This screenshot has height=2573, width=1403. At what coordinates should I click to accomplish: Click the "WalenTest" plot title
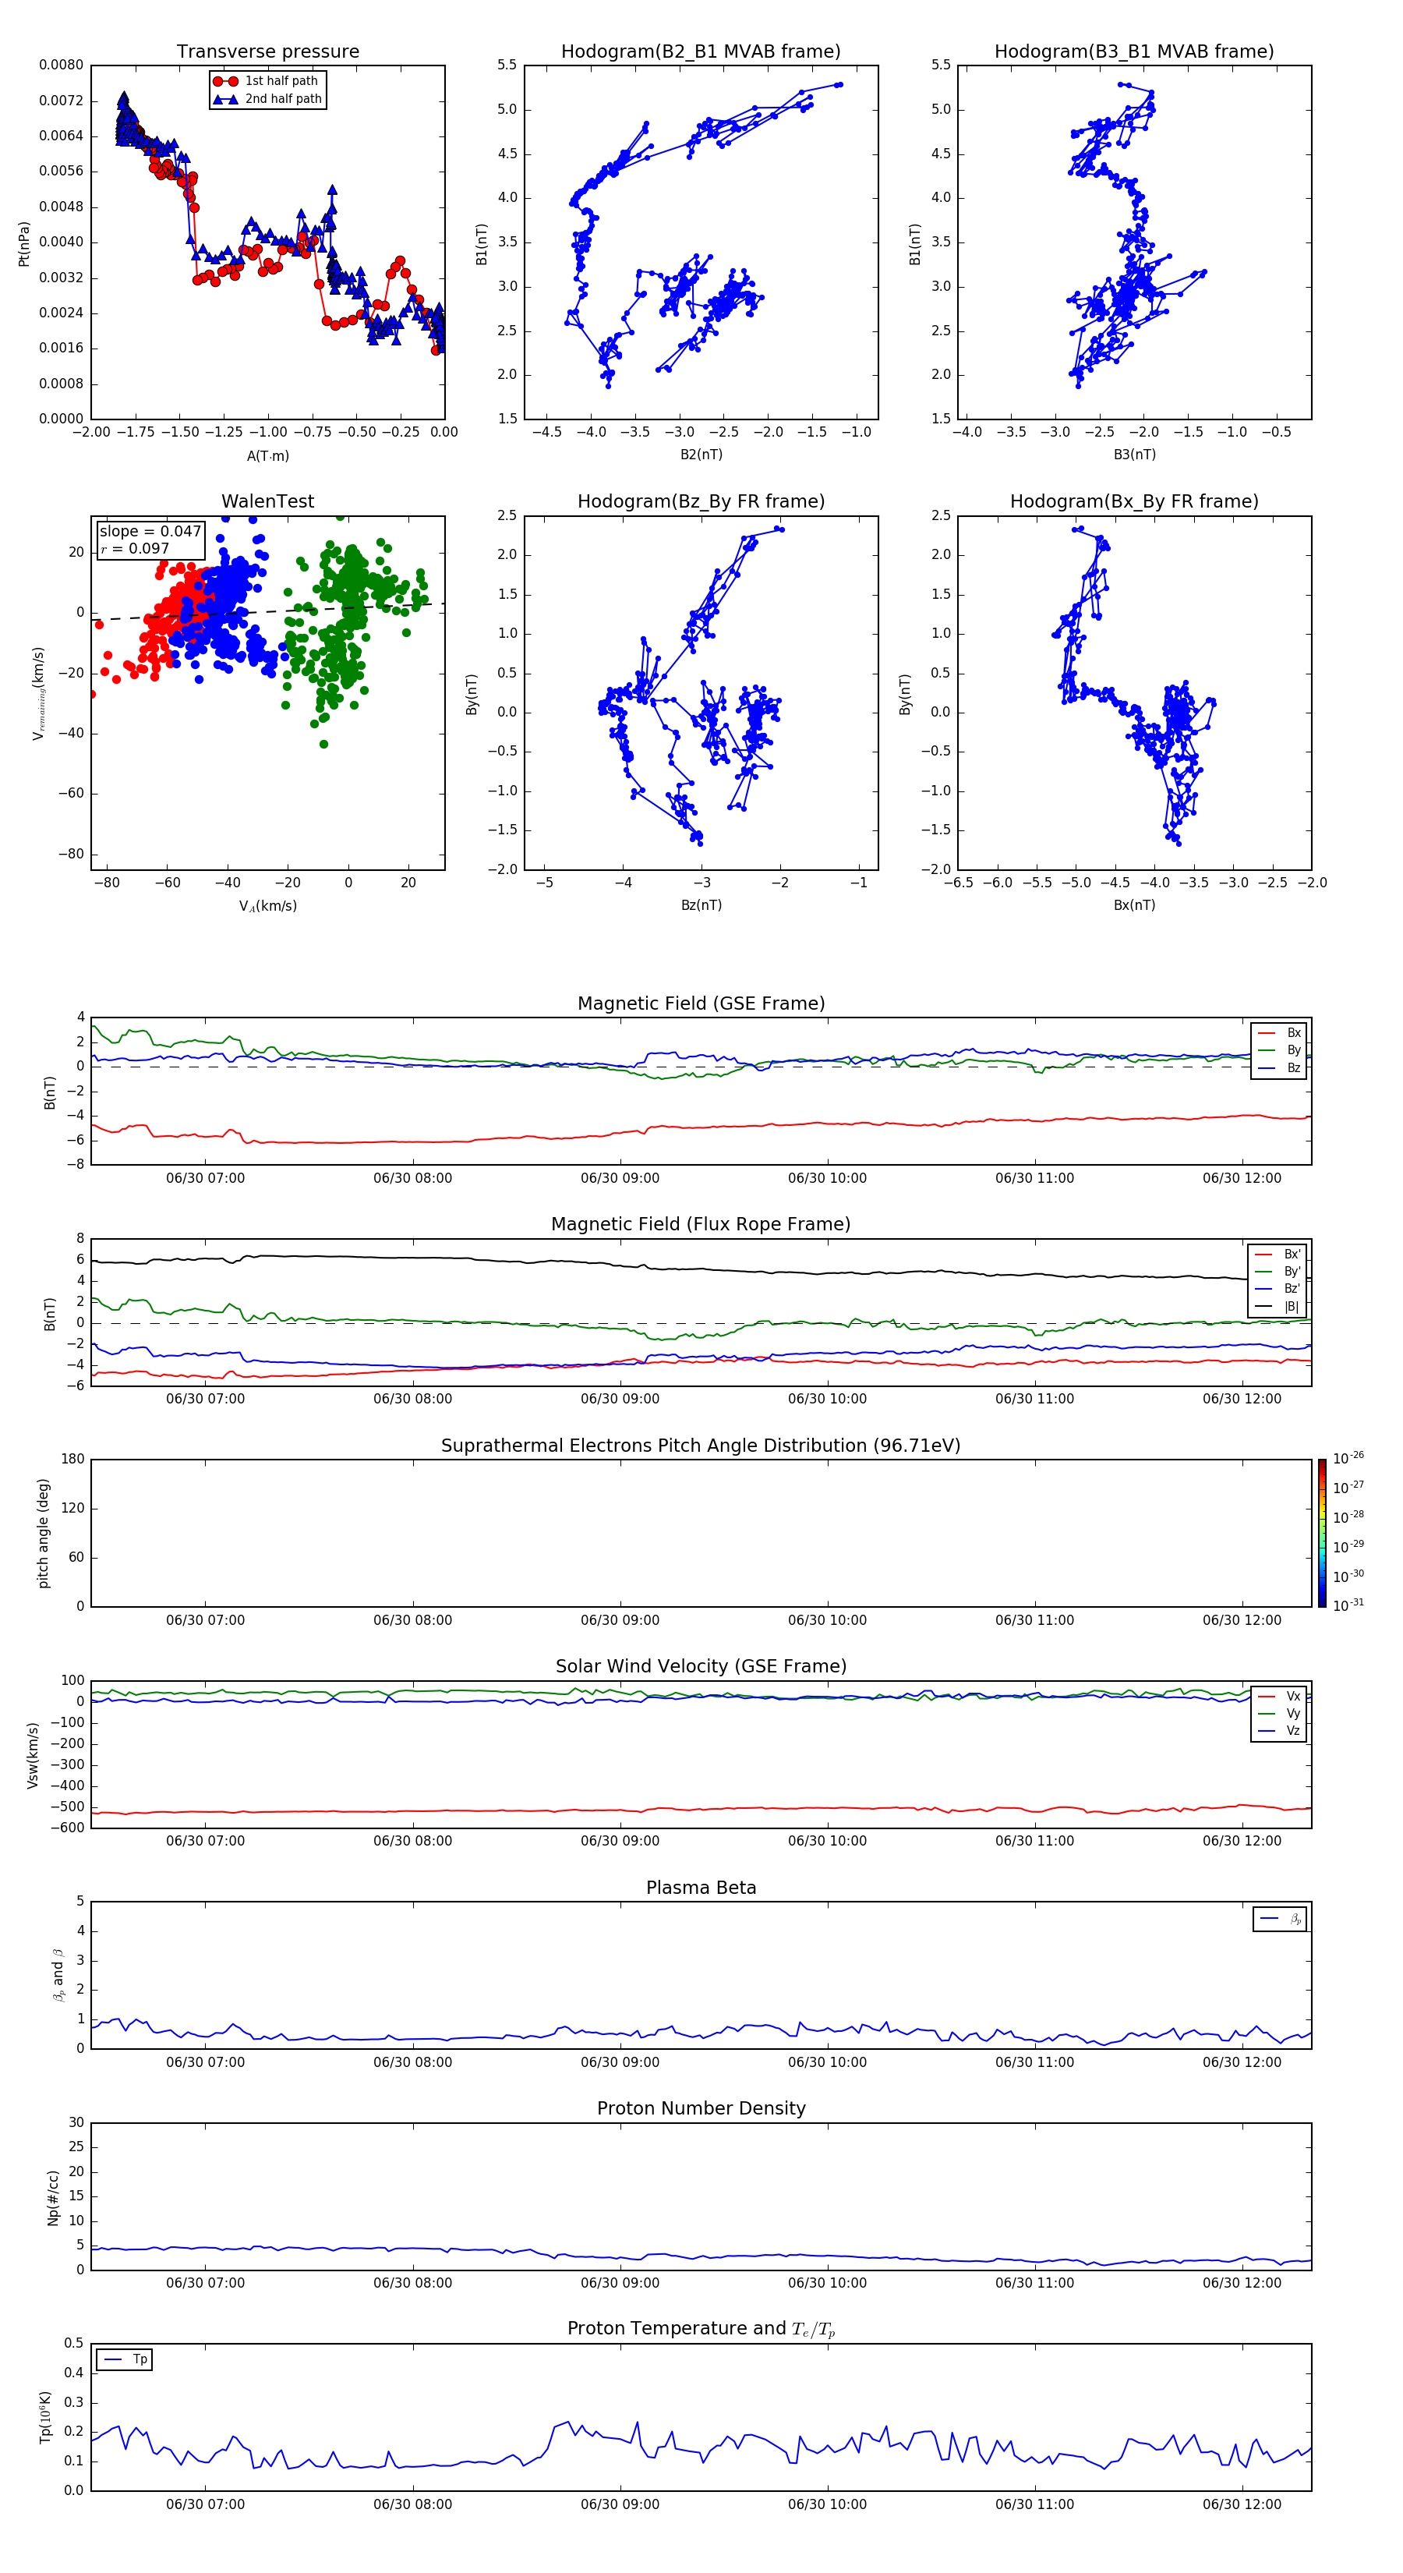(267, 501)
